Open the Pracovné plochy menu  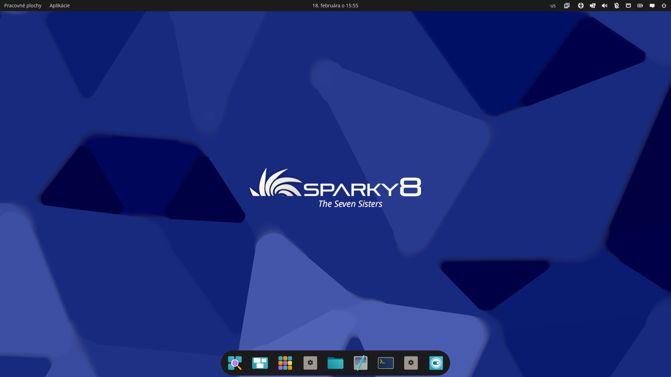tap(23, 6)
